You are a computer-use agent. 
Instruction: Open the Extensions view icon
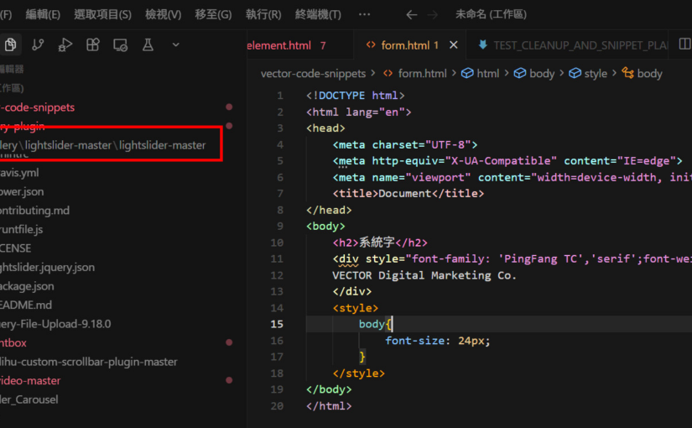[92, 44]
